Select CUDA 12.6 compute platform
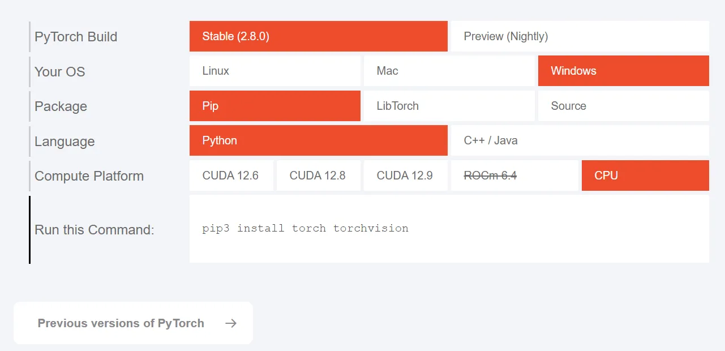The width and height of the screenshot is (725, 351). (231, 175)
